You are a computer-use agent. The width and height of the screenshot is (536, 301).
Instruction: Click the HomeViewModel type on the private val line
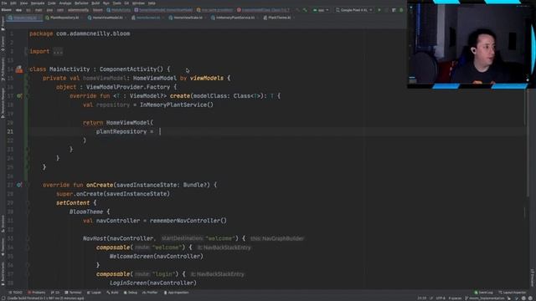[154, 78]
